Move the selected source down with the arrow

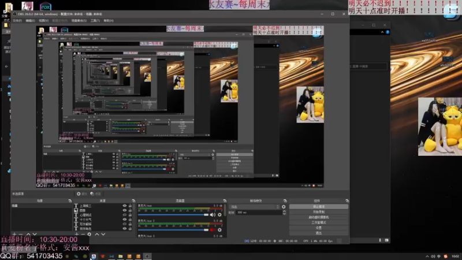pyautogui.click(x=104, y=235)
